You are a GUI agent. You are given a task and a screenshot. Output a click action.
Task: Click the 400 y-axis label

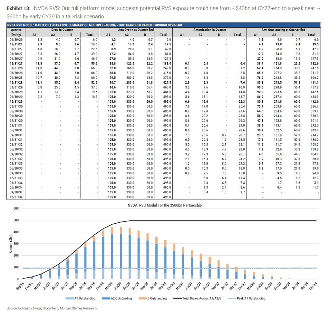(16, 232)
